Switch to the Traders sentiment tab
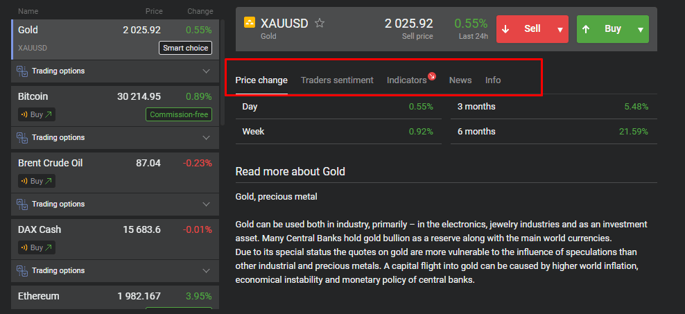685x314 pixels. (x=337, y=80)
